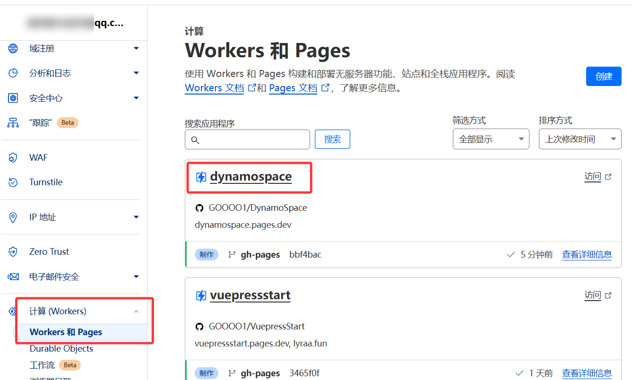Click the "跟踪" Beta sidebar item
Screen dimensions: 632x380
point(53,122)
